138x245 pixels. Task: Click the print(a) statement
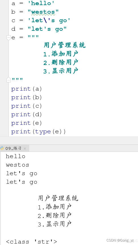pyautogui.click(x=27, y=89)
